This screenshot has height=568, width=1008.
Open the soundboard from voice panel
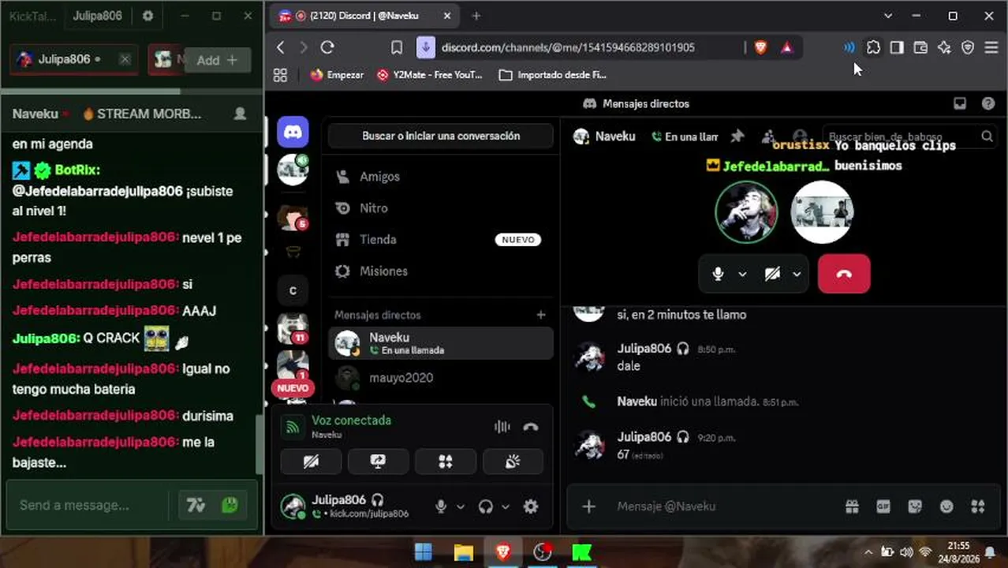(513, 462)
